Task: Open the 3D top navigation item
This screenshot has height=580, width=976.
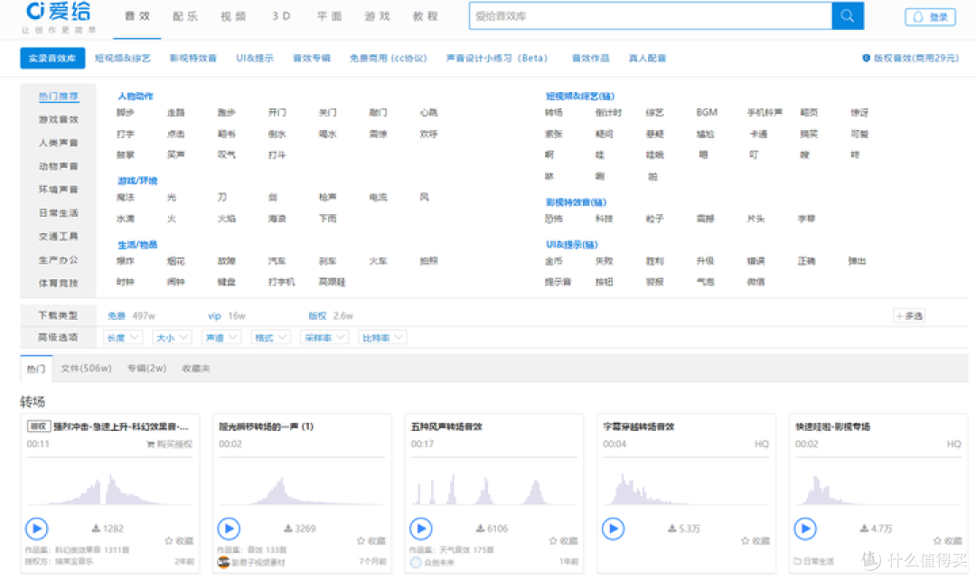Action: 281,16
